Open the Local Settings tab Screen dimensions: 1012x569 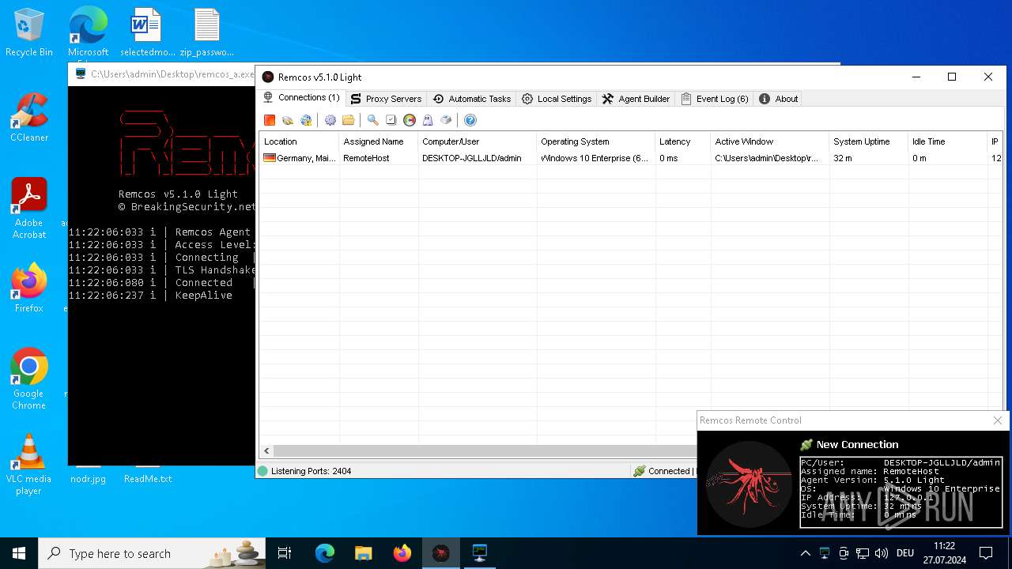tap(557, 99)
